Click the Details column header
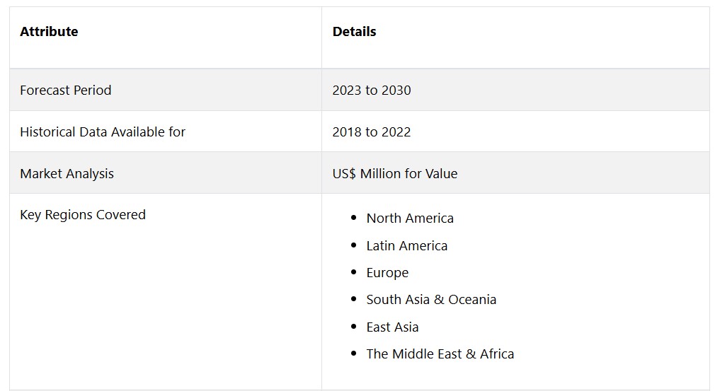The height and width of the screenshot is (391, 720). [354, 32]
